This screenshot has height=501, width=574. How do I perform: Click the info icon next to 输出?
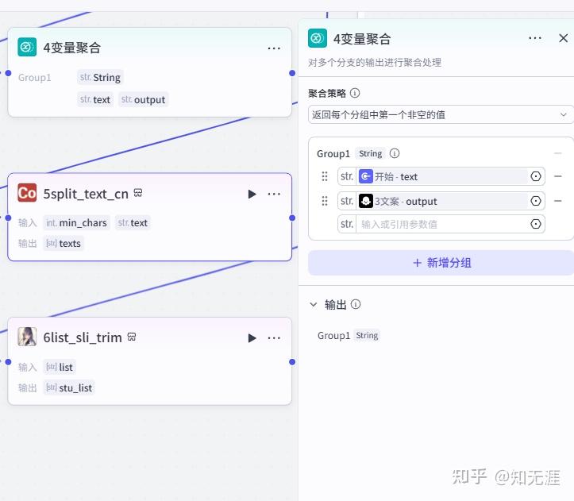tap(356, 304)
